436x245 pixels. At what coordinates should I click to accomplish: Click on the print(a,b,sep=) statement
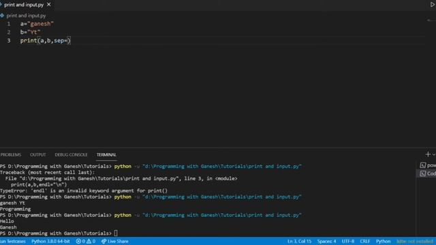(x=46, y=41)
